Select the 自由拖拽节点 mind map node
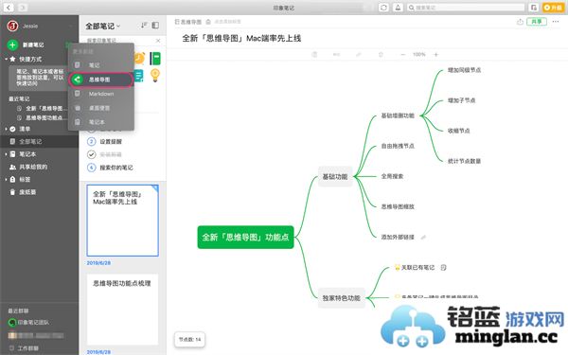Viewport: 568px width, 355px height. pyautogui.click(x=398, y=146)
